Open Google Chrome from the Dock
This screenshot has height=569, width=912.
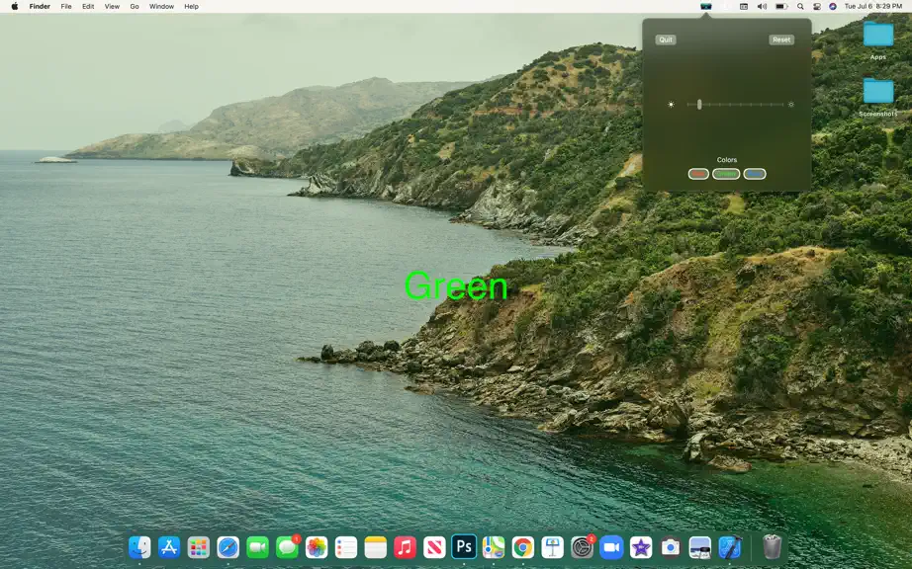(523, 547)
